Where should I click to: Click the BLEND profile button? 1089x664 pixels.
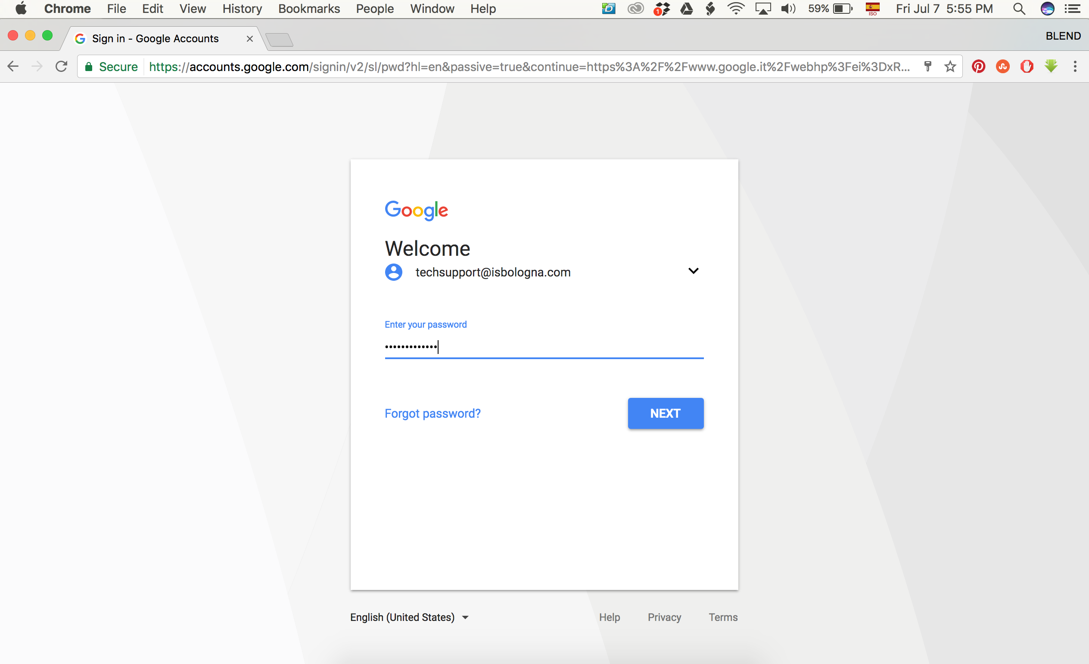(1063, 36)
